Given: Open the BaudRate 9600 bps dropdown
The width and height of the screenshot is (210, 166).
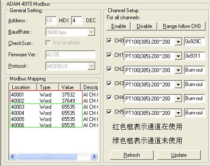Looking at the screenshot, I should click(x=91, y=32).
